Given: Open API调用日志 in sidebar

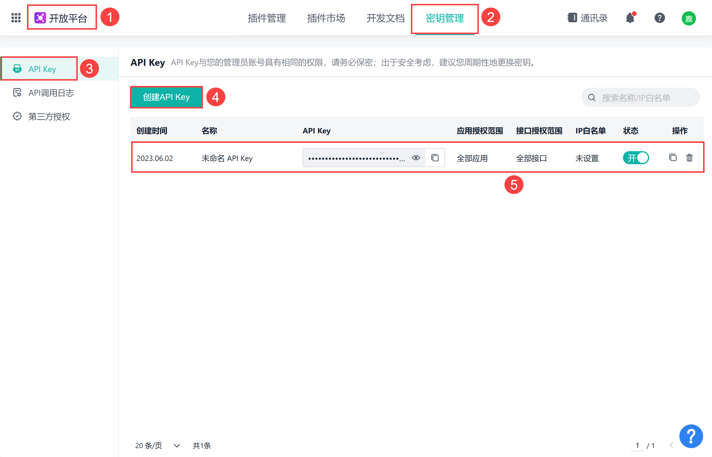Looking at the screenshot, I should (x=51, y=93).
